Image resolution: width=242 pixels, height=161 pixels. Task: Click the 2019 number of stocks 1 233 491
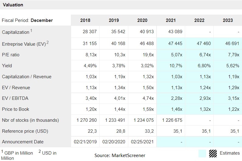(115, 120)
